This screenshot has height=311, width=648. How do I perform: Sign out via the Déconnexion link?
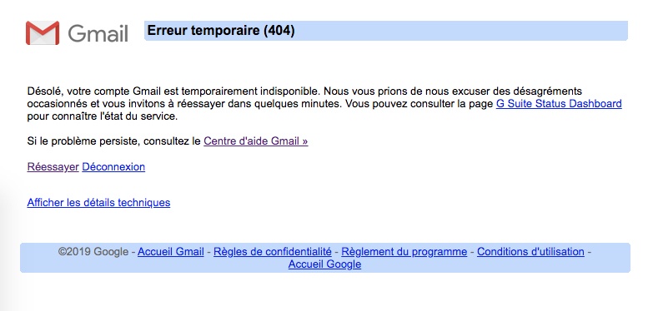tap(113, 167)
